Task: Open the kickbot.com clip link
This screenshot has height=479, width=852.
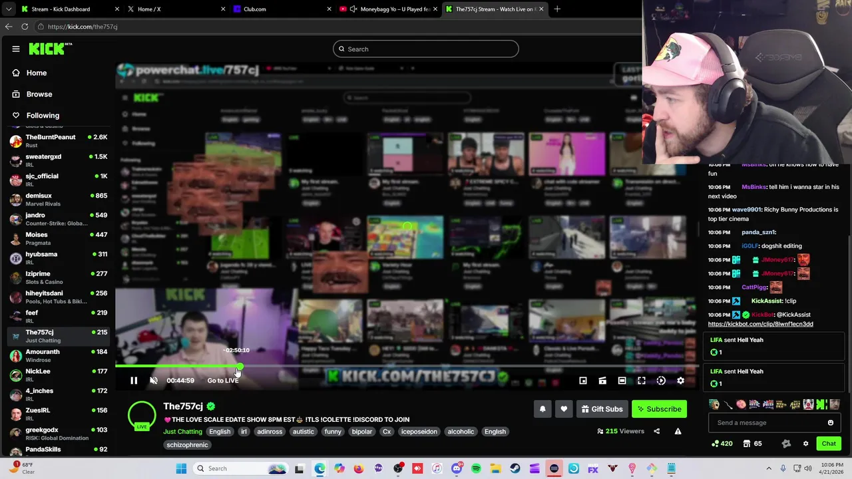Action: (x=760, y=324)
